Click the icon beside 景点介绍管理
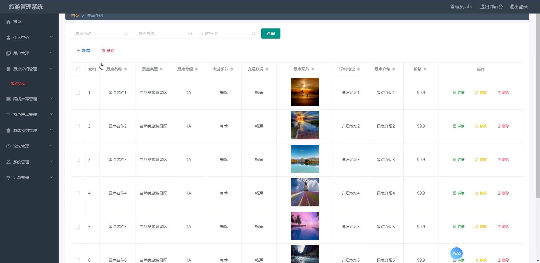The width and height of the screenshot is (540, 263). tap(8, 69)
